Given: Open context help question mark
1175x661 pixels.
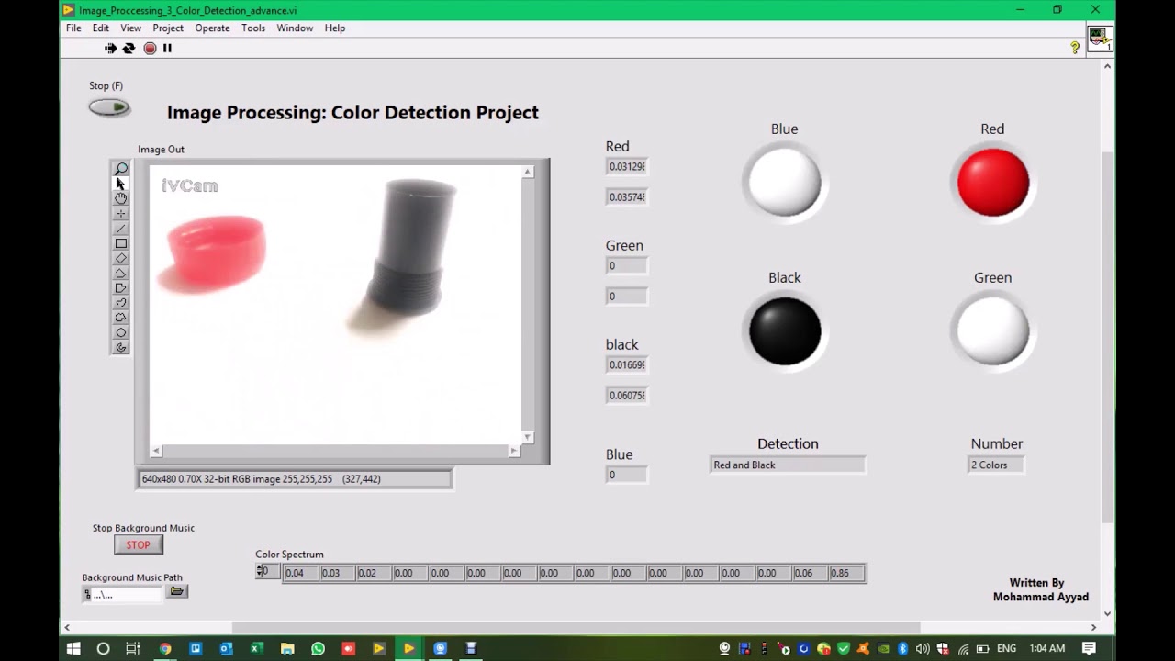Looking at the screenshot, I should (x=1075, y=48).
